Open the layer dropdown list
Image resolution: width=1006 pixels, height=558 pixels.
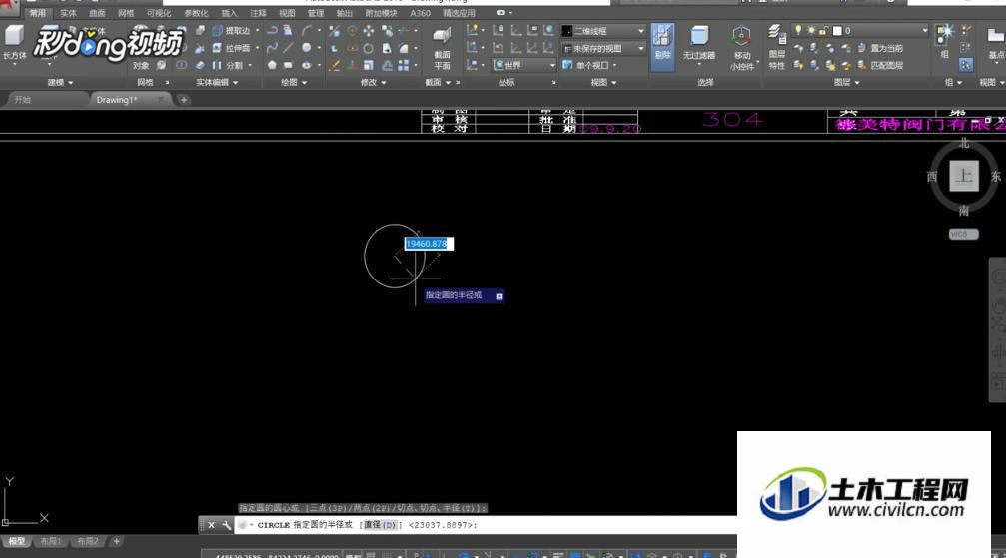point(924,30)
